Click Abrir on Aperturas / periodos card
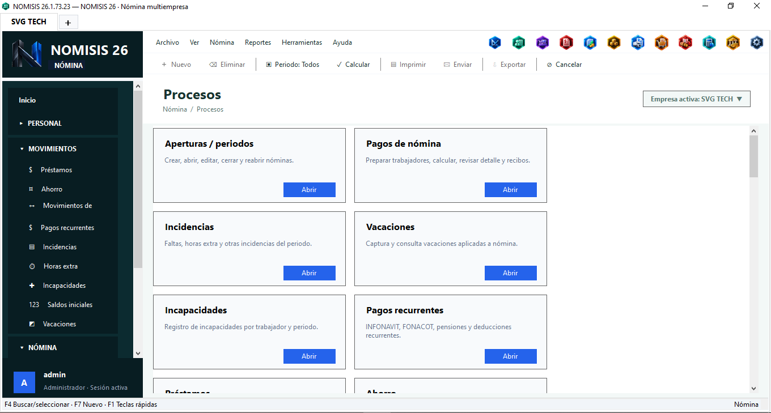 pyautogui.click(x=309, y=190)
